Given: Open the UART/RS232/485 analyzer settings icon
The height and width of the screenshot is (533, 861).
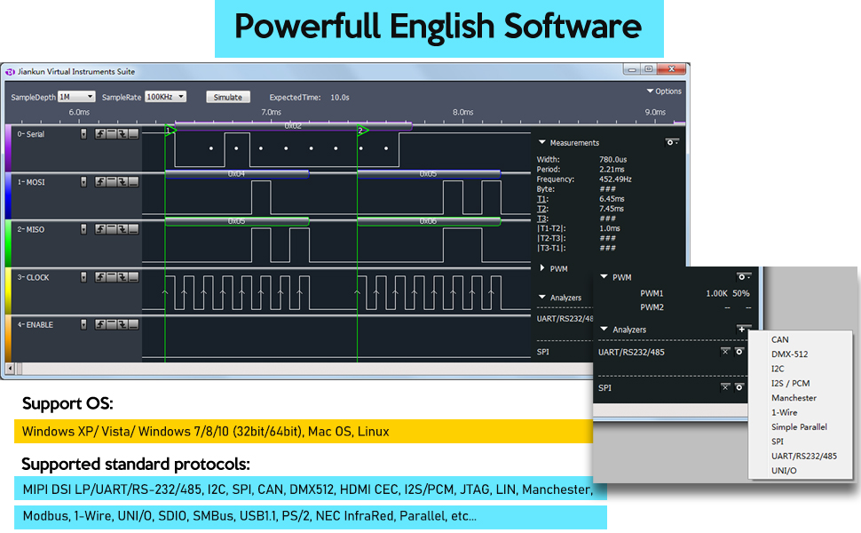Looking at the screenshot, I should coord(739,351).
